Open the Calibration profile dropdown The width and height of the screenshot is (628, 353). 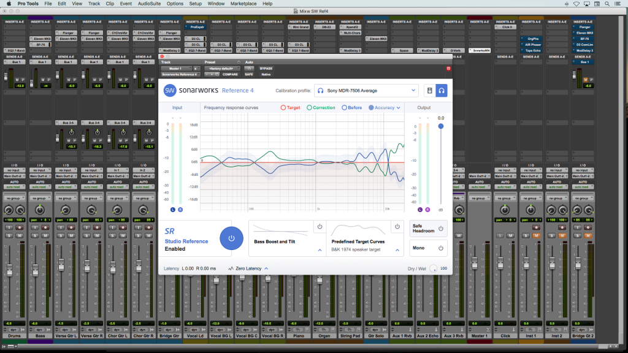click(366, 91)
